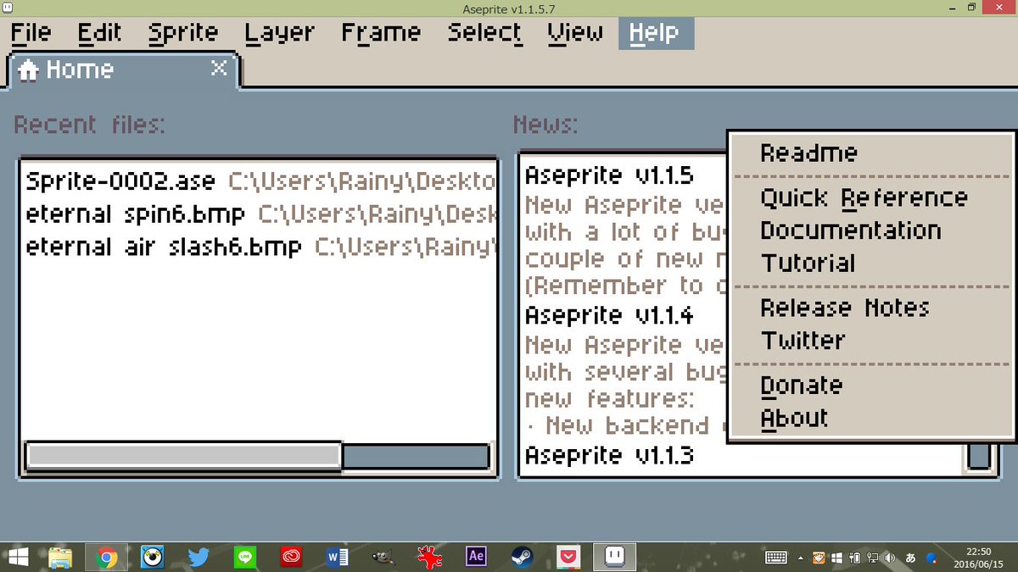Open the File menu
Screen dimensions: 1018x572
click(31, 33)
